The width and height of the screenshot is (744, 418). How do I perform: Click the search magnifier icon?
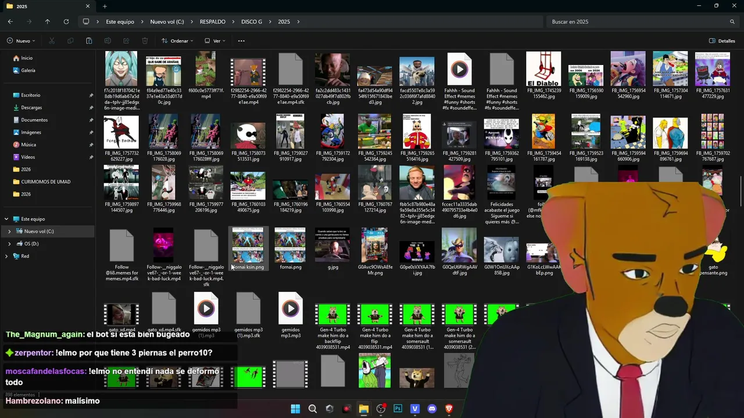(732, 21)
